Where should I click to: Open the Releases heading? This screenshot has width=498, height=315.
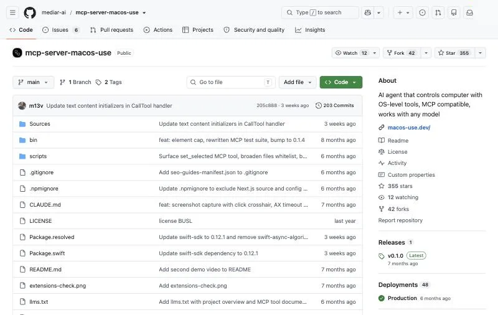click(392, 243)
